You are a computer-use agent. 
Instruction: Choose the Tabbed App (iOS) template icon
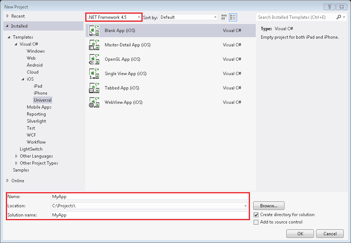[x=94, y=88]
